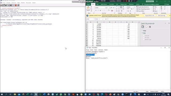
Task: Click the Biçim cells button in Excel ribbon
Action: [155, 11]
